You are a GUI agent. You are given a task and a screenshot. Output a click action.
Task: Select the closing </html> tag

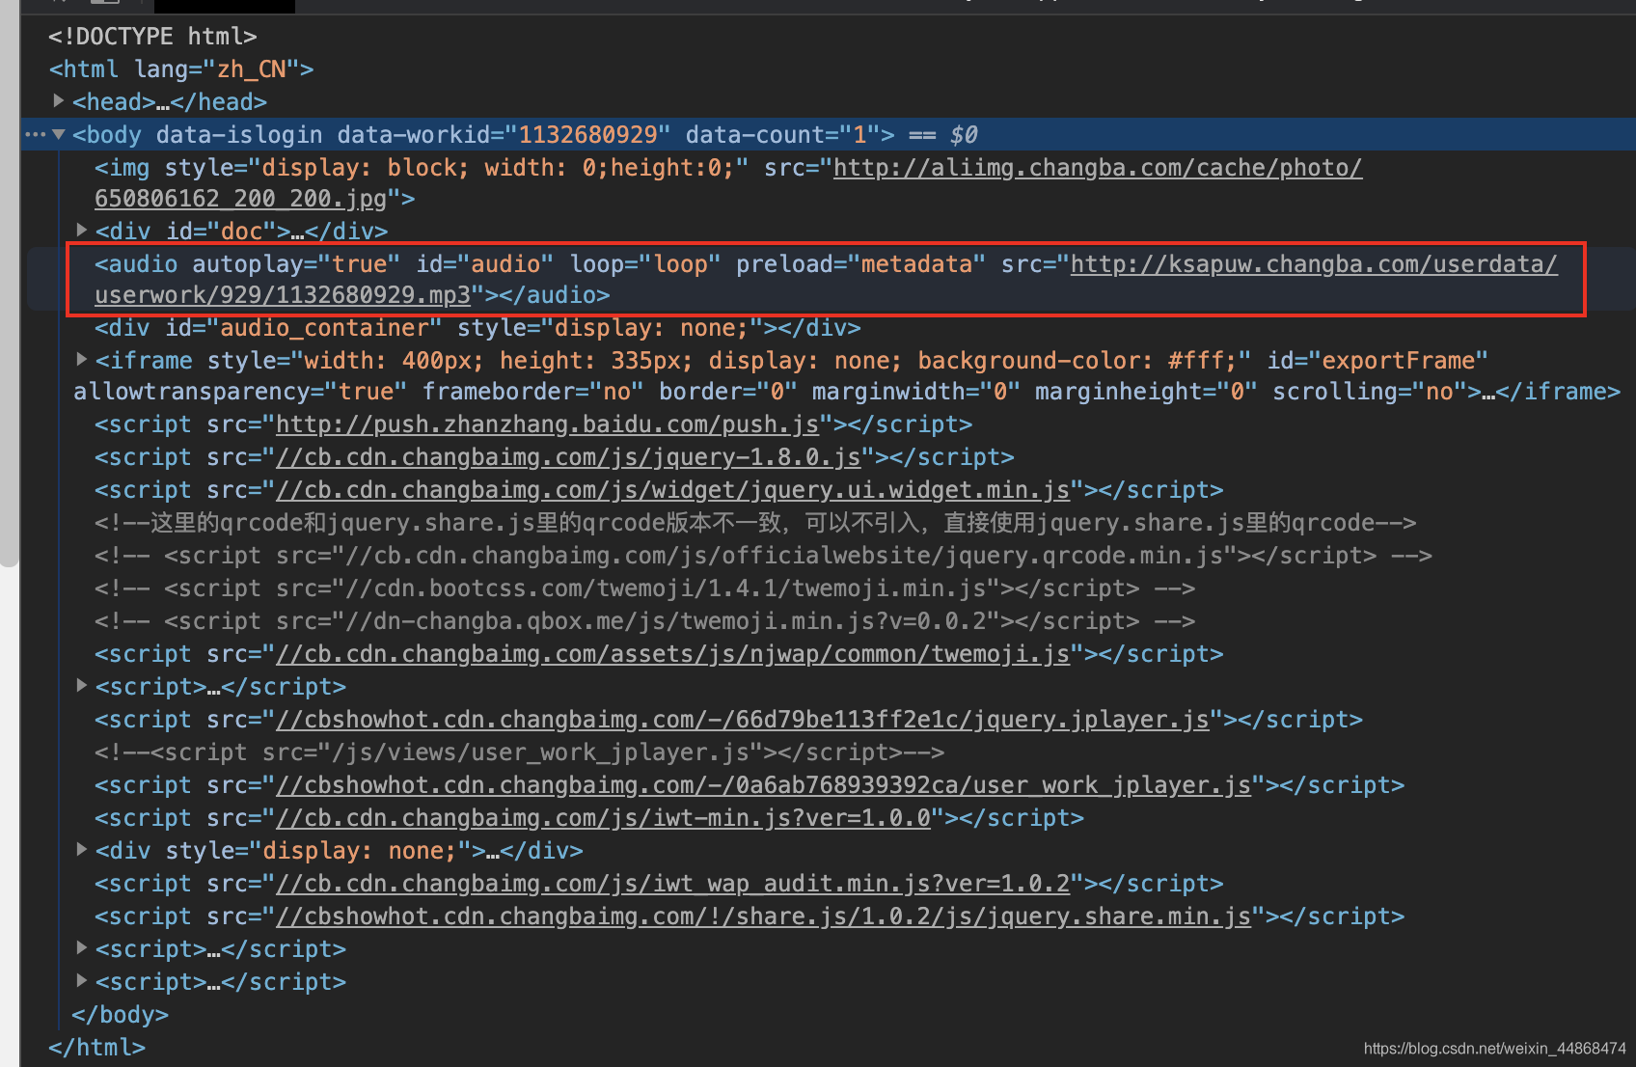coord(96,1048)
